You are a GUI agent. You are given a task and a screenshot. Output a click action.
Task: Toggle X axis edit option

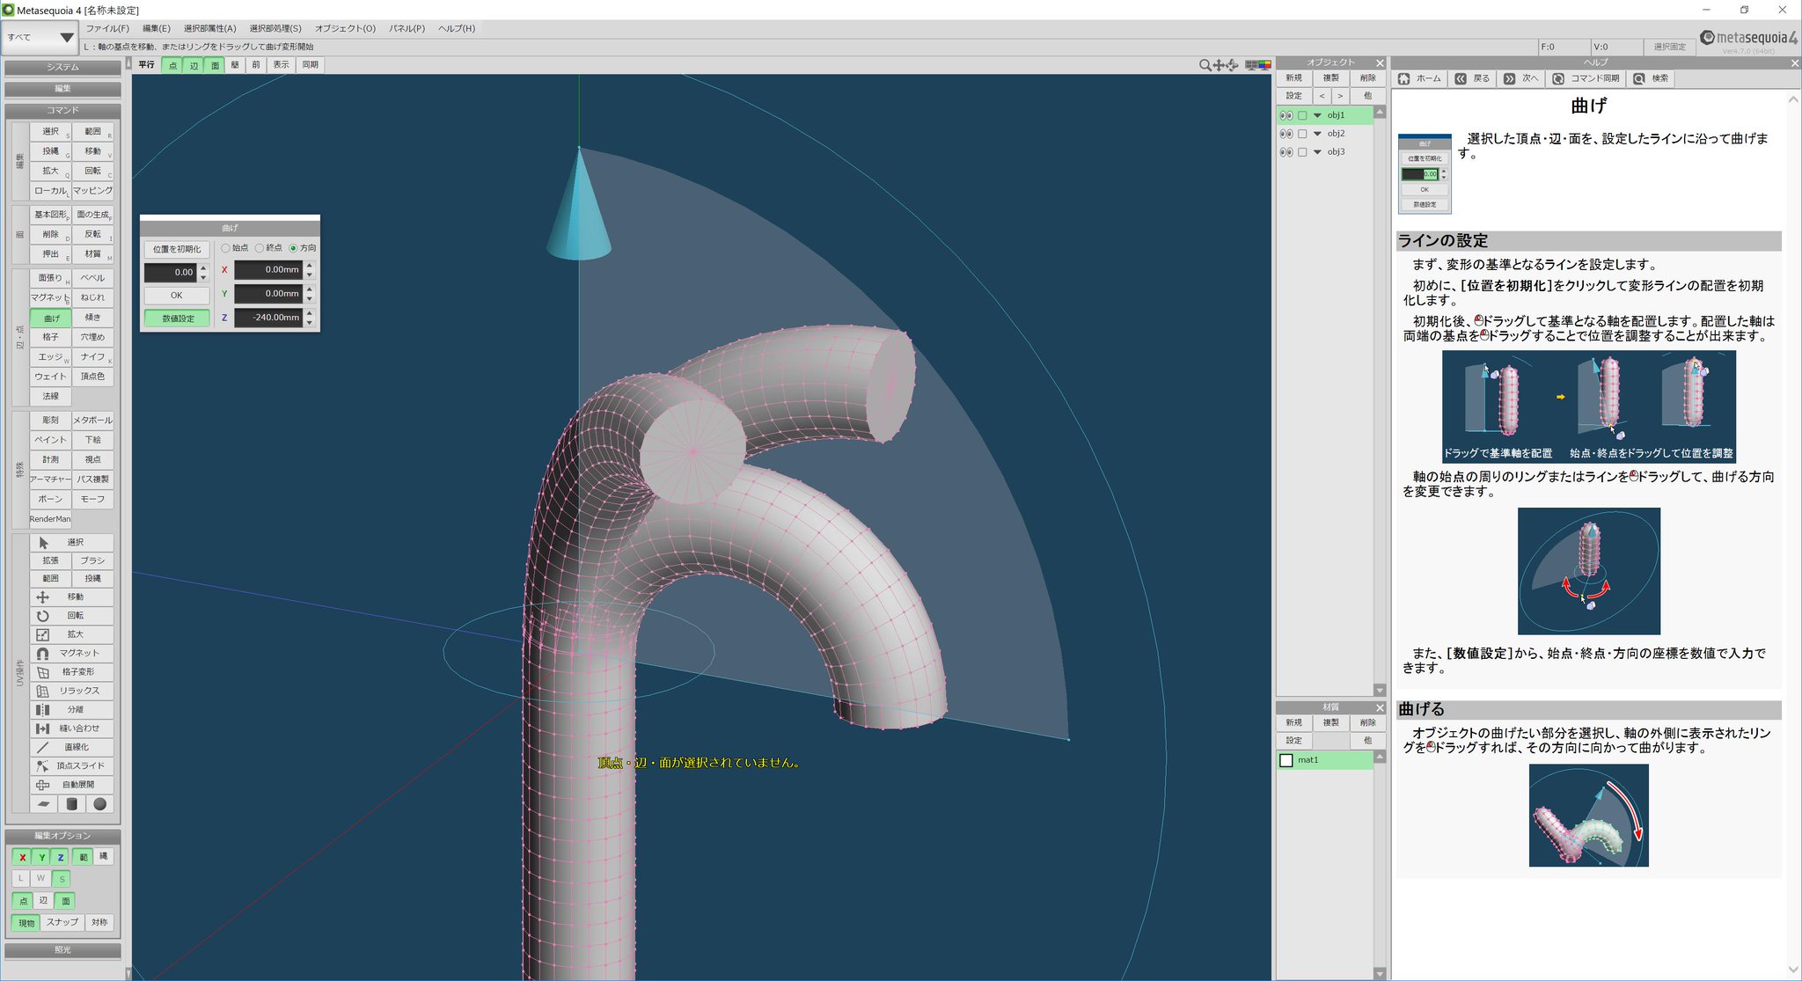click(x=22, y=857)
